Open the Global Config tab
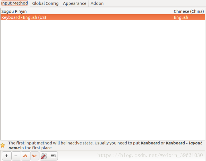206x161 pixels. (x=45, y=3)
